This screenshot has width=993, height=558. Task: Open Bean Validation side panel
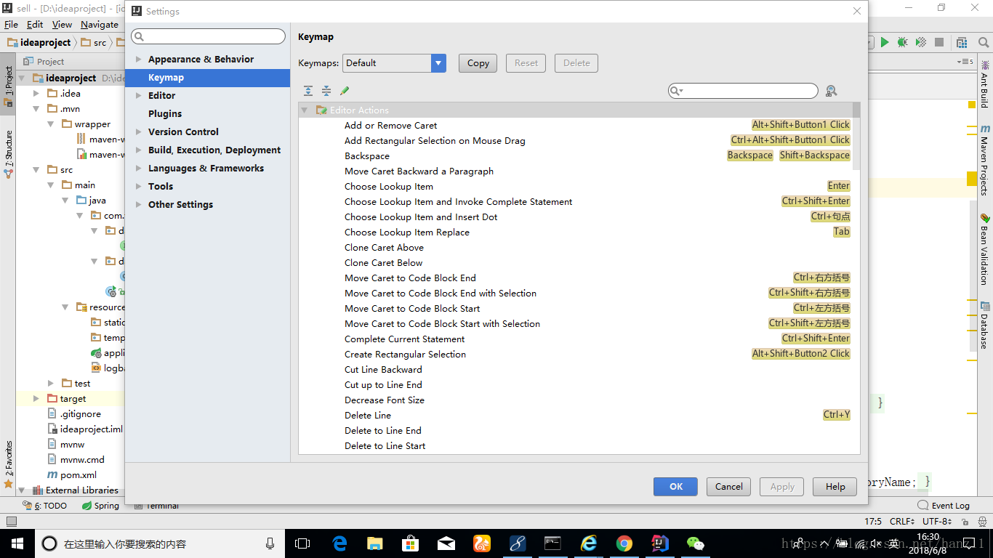(985, 249)
